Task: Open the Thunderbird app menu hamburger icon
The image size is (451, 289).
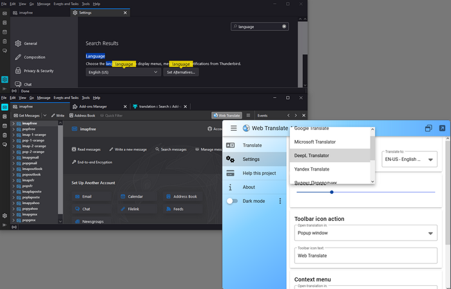Action: pos(248,115)
